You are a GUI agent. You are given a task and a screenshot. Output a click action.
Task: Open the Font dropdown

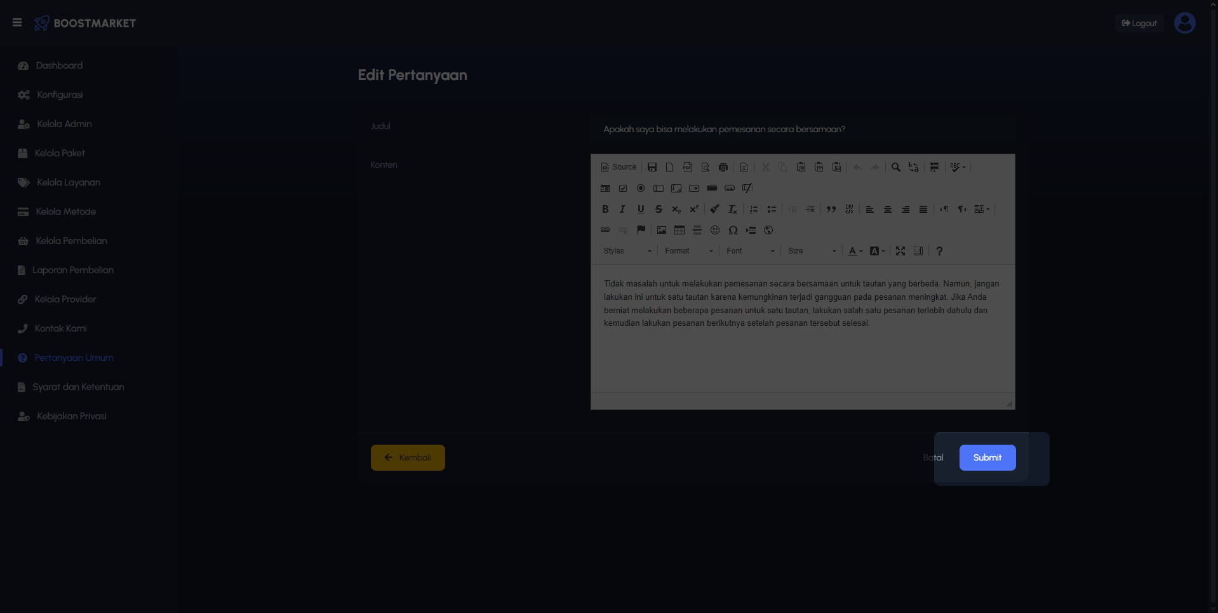(751, 251)
